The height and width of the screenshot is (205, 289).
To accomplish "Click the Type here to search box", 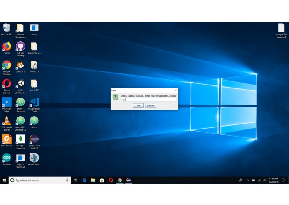I will [x=40, y=180].
